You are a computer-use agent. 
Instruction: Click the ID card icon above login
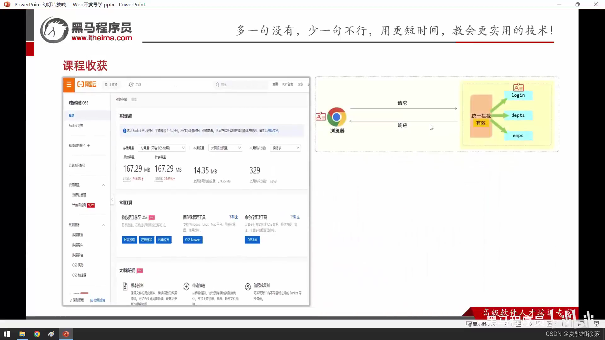tap(518, 87)
